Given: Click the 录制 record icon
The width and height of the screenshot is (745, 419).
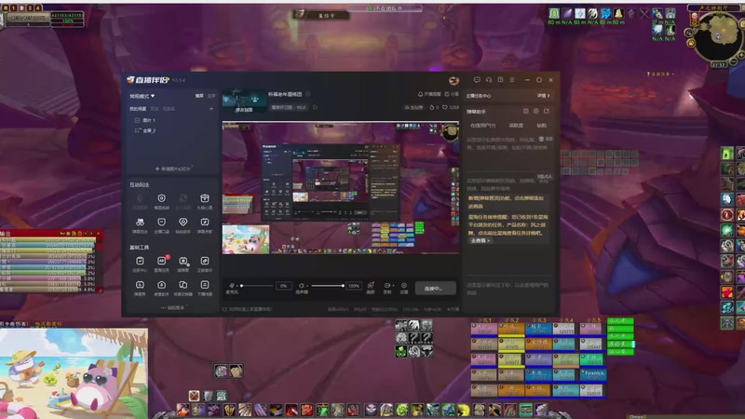Looking at the screenshot, I should coord(386,288).
